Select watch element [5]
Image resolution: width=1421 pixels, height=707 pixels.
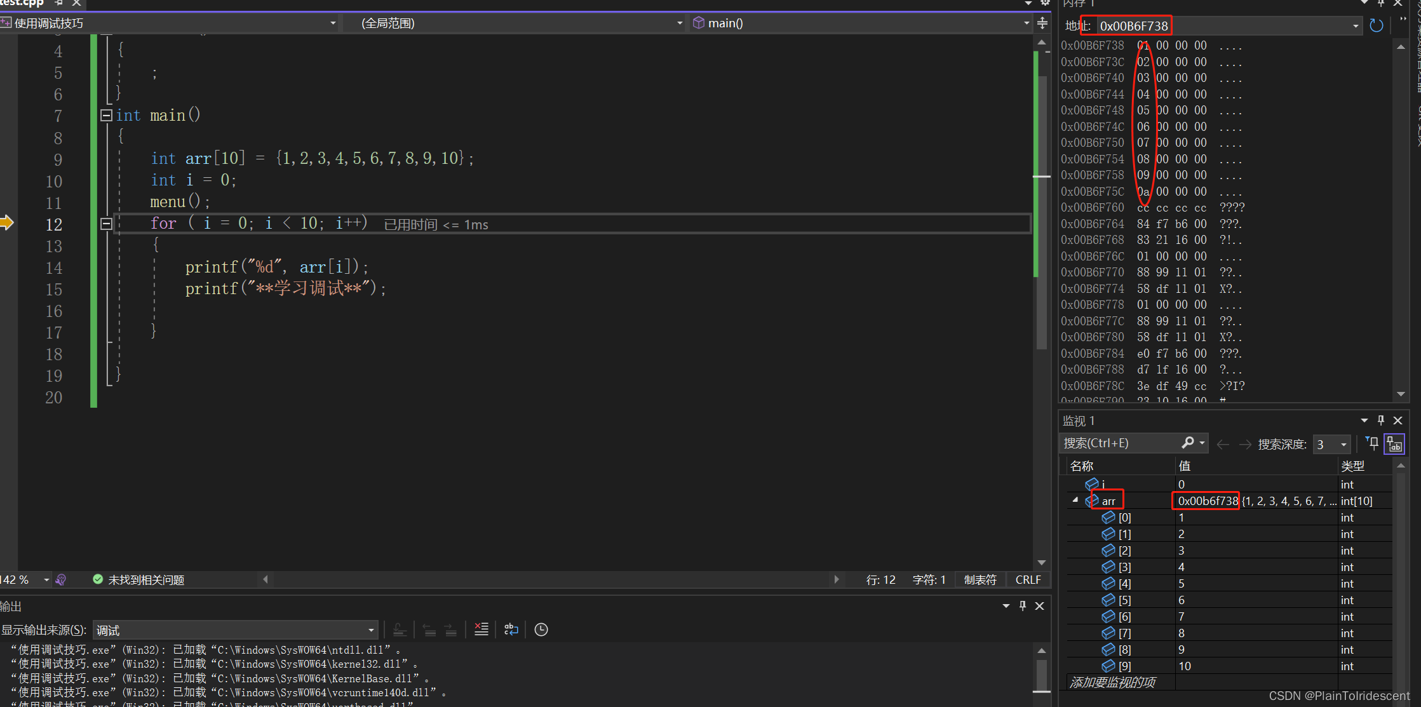click(x=1229, y=600)
